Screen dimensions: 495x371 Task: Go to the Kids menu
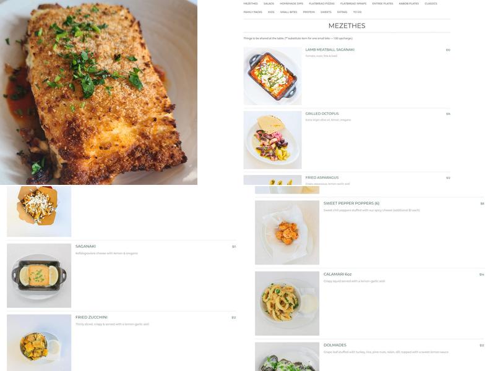(x=271, y=12)
